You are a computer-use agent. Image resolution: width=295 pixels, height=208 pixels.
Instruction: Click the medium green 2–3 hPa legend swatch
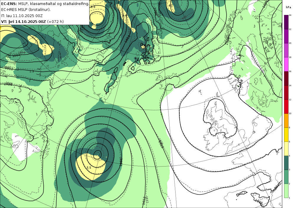[x=286, y=177]
